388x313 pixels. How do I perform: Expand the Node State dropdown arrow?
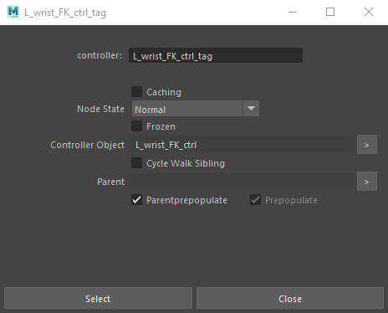coord(251,109)
